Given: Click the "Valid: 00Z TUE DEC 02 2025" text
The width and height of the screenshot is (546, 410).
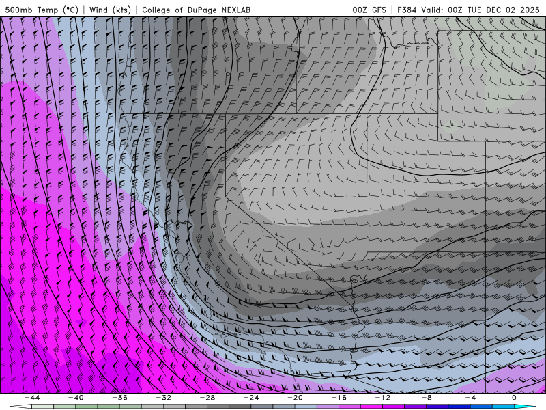Looking at the screenshot, I should click(x=480, y=10).
